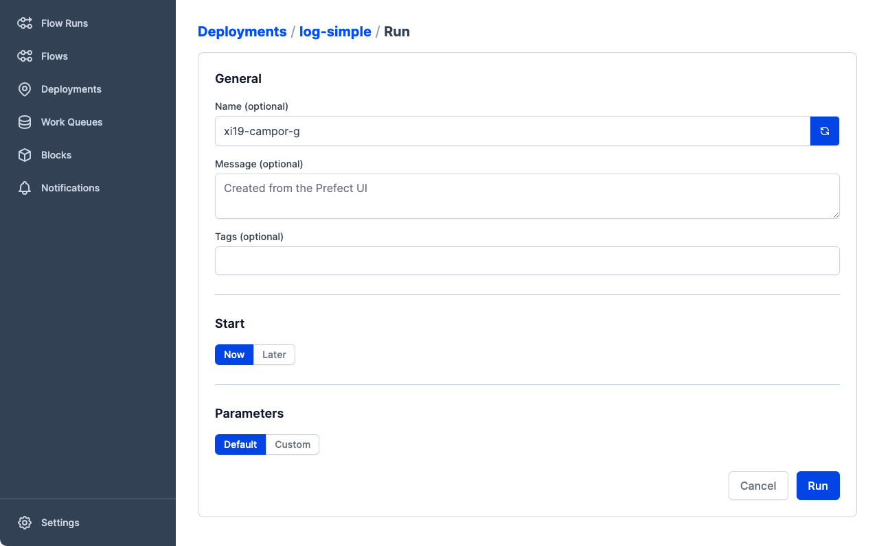Click the Start section heading
The width and height of the screenshot is (879, 546).
230,324
